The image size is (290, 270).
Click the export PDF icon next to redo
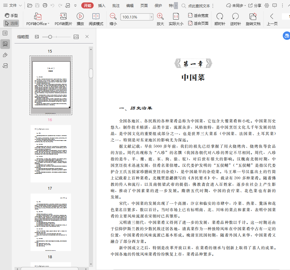67,5
